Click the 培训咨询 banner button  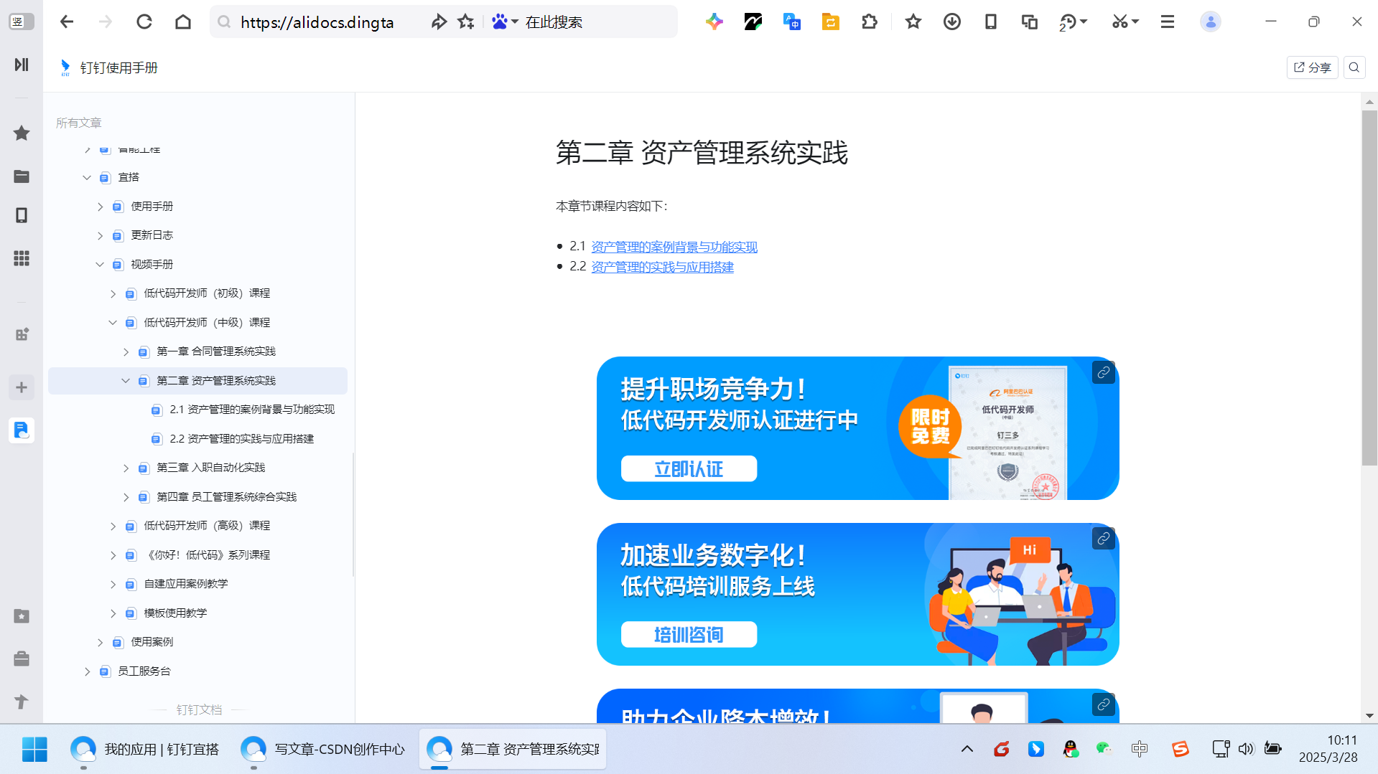(689, 635)
